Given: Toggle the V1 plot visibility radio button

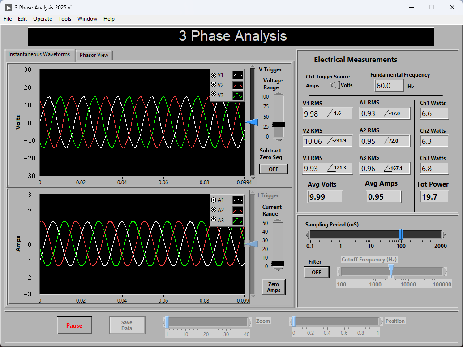Looking at the screenshot, I should [214, 75].
